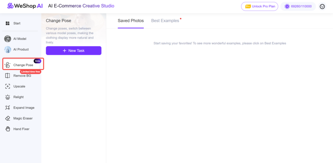The image size is (333, 163).
Task: Click the Change Pose icon
Action: (x=8, y=65)
